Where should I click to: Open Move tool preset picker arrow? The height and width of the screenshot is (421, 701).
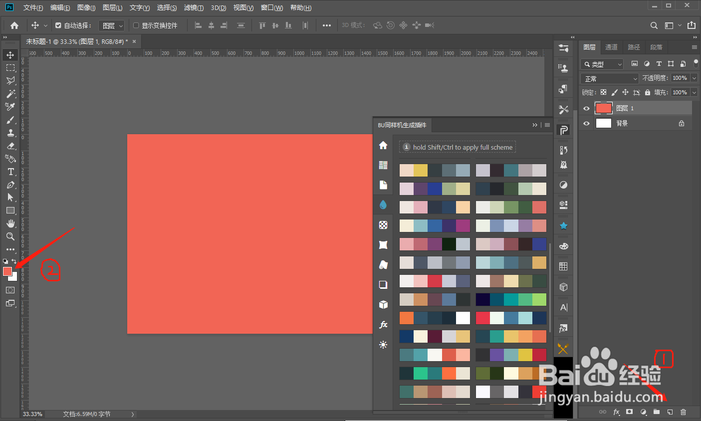(x=45, y=25)
